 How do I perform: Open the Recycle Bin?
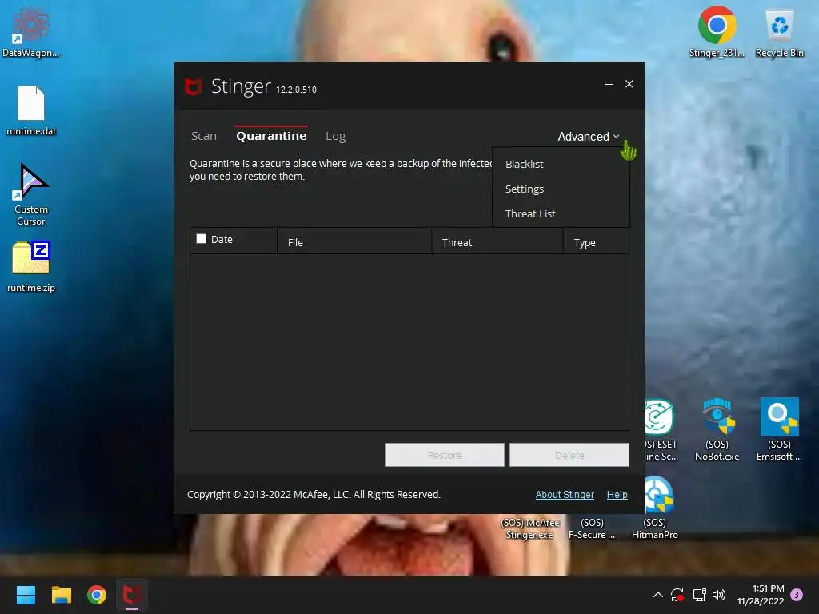(x=779, y=32)
